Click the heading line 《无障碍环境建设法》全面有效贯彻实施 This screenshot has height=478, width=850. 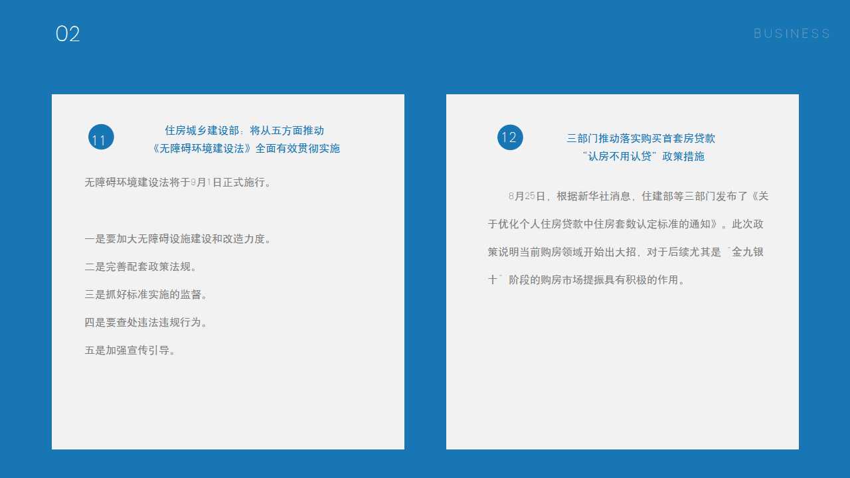point(246,149)
